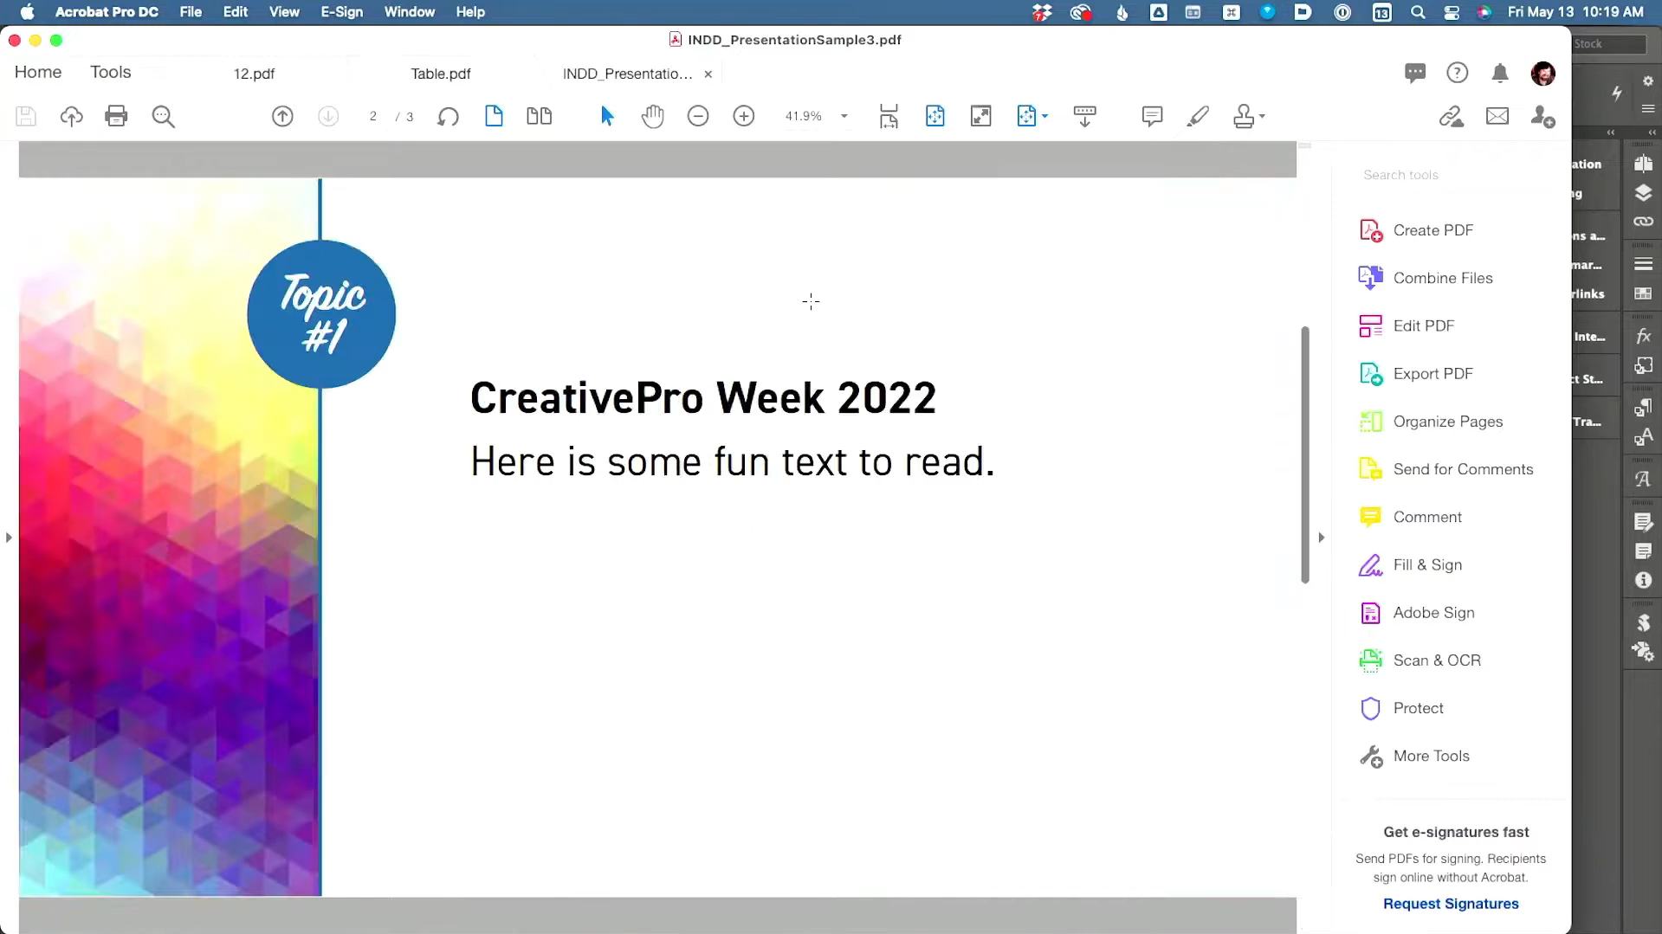This screenshot has width=1662, height=934.
Task: Open the Apple menu
Action: 28,12
